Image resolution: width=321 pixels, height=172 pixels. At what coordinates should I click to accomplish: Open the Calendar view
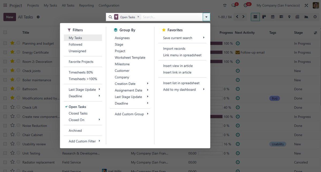pos(273,17)
